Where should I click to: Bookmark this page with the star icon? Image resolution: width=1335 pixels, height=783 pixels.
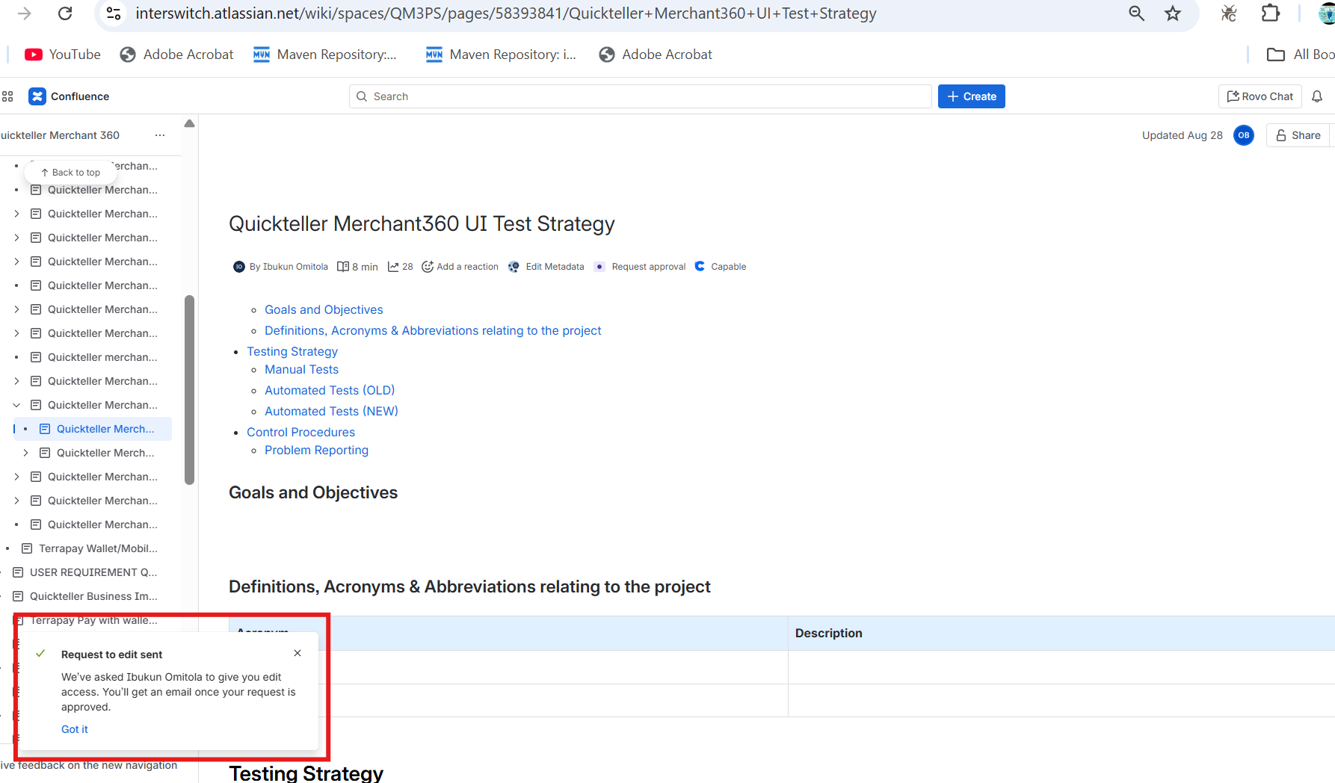tap(1173, 13)
